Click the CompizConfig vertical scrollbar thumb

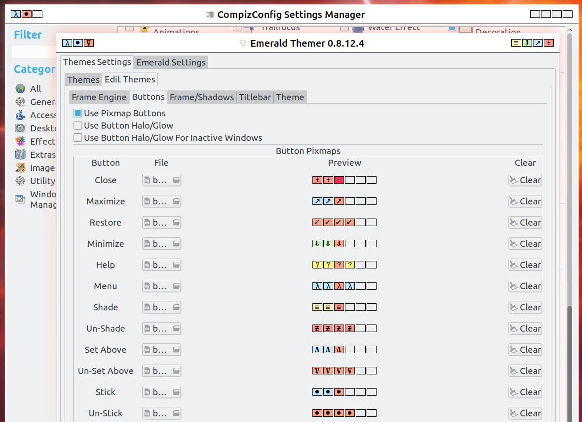570,363
